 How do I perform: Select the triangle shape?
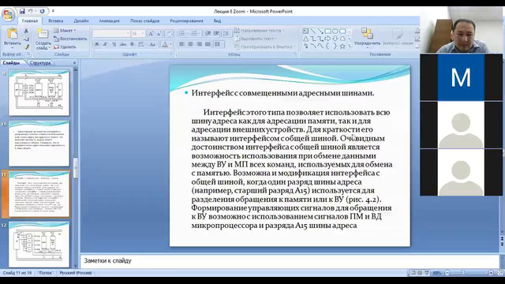305,39
